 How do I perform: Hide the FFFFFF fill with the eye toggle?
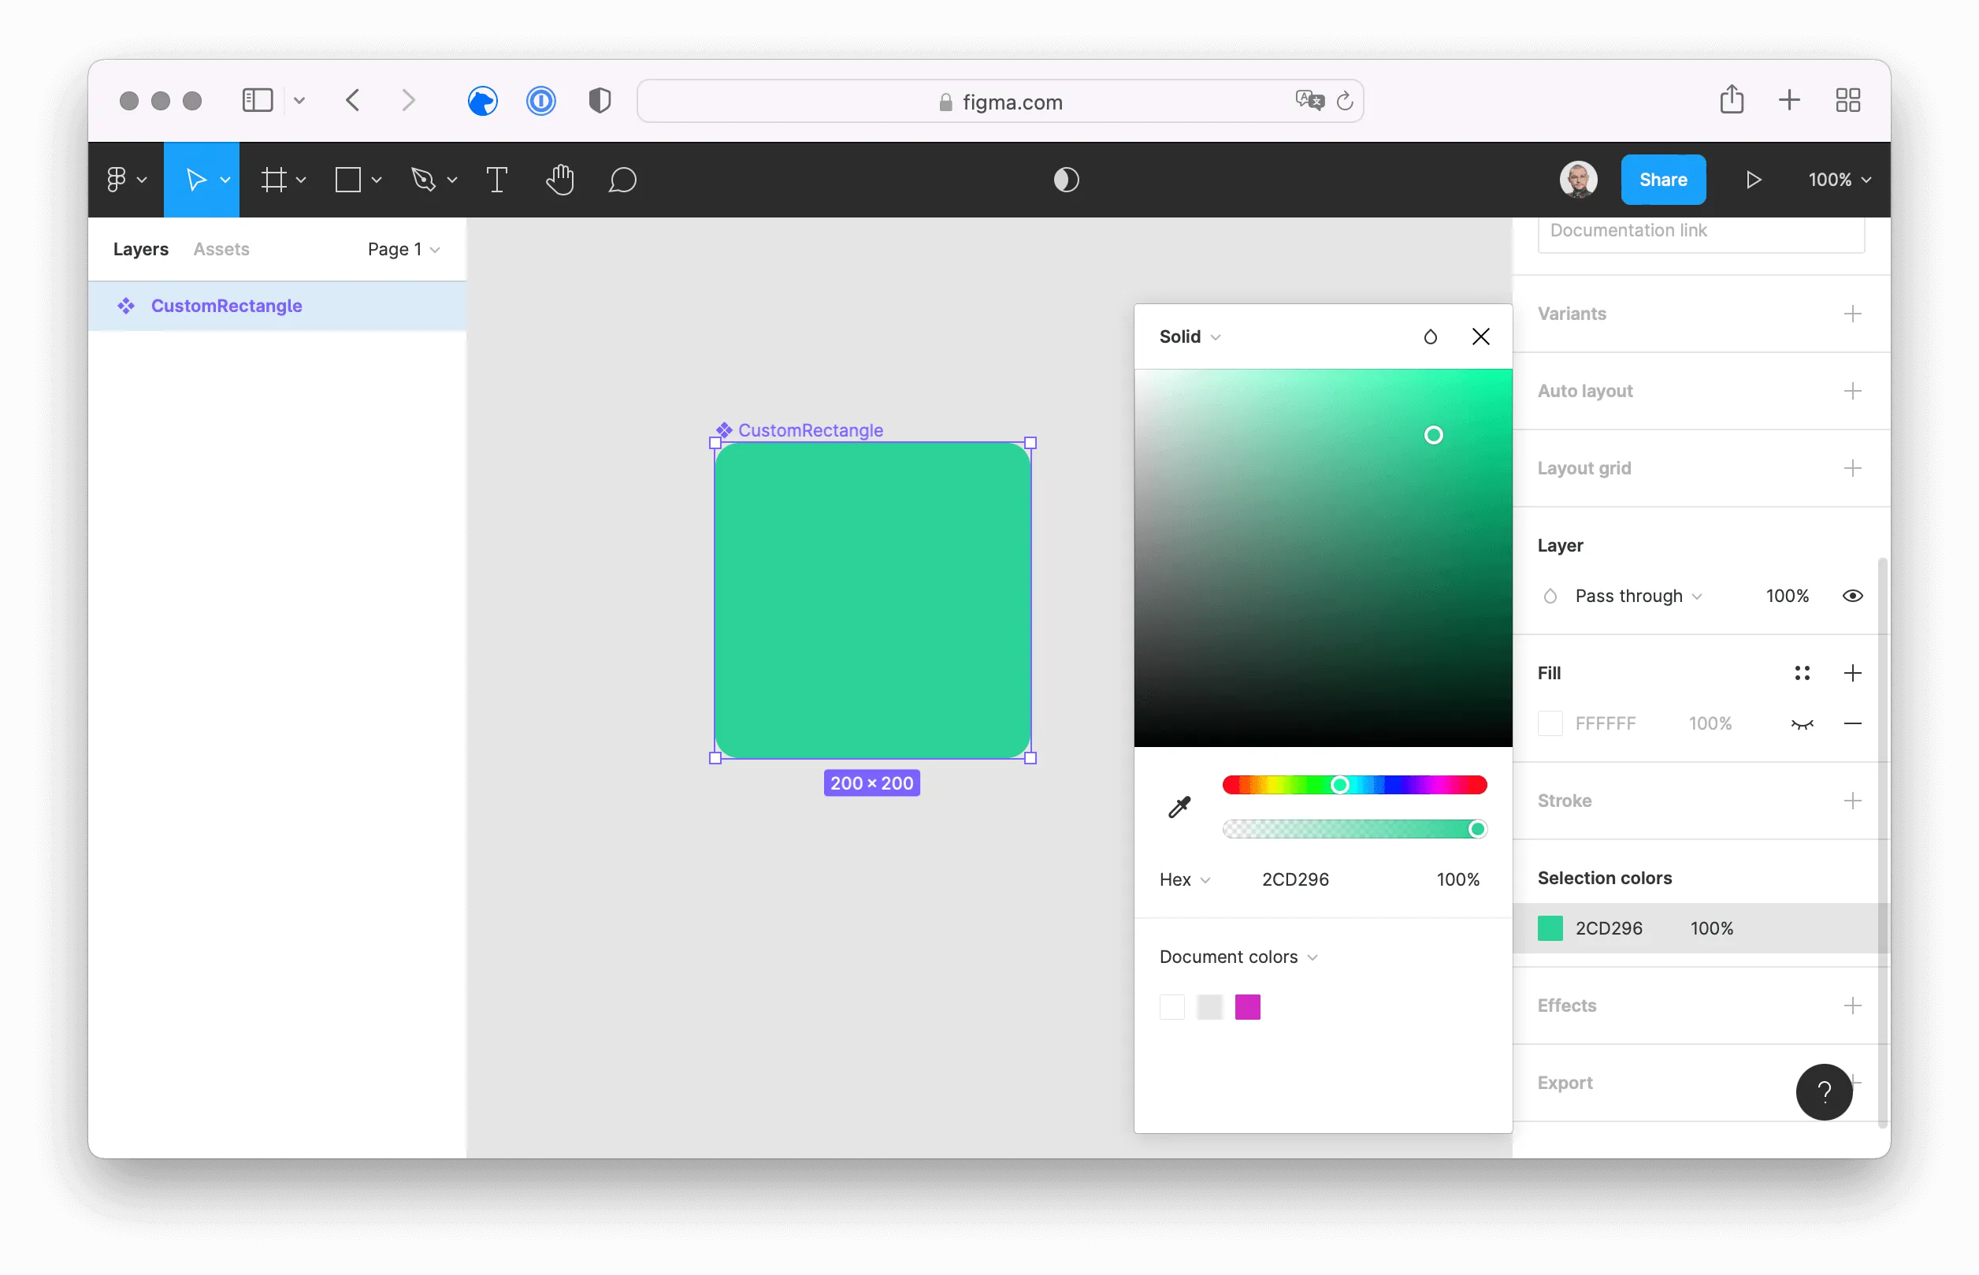pyautogui.click(x=1803, y=723)
